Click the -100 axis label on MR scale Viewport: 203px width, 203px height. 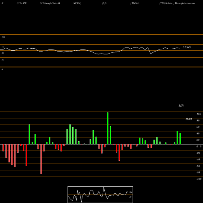tap(199, 179)
